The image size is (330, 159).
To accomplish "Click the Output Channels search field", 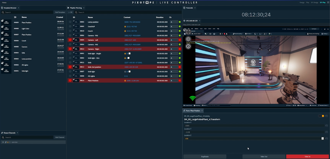I will click(x=27, y=137).
